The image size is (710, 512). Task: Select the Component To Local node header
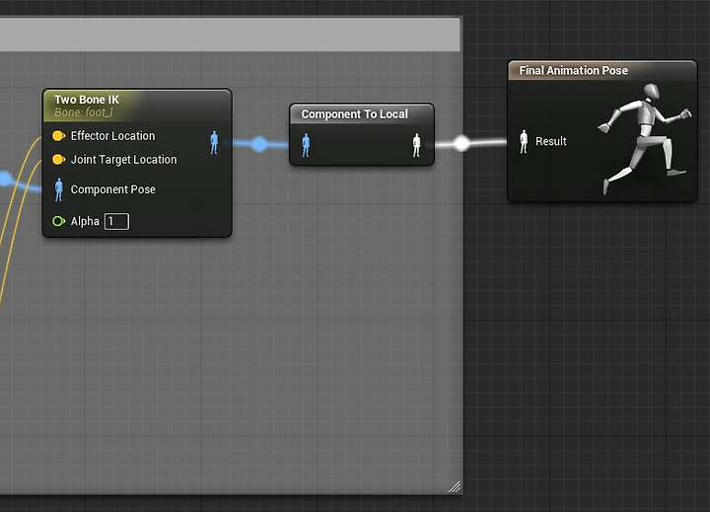(x=361, y=113)
